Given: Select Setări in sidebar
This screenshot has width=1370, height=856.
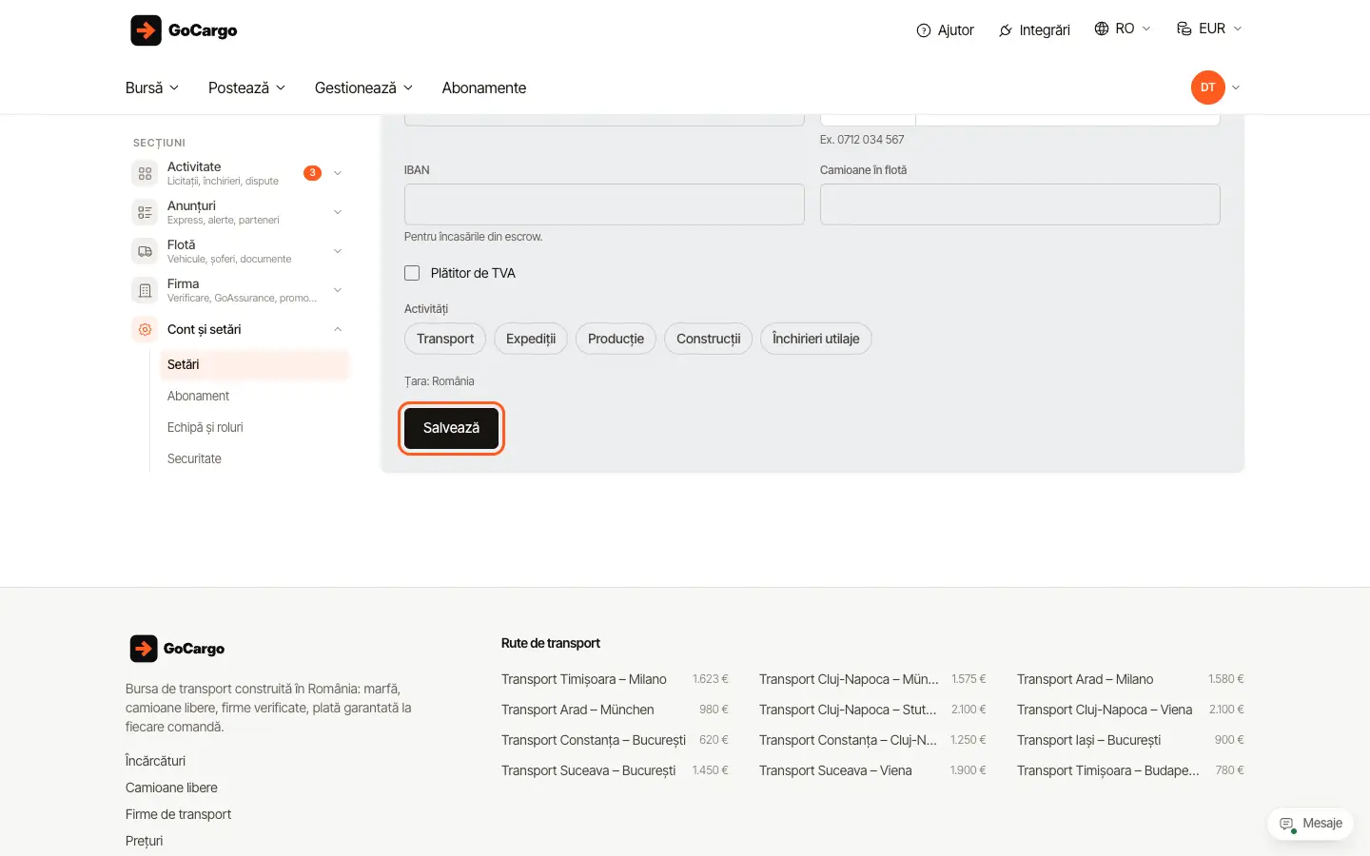Looking at the screenshot, I should click(254, 364).
